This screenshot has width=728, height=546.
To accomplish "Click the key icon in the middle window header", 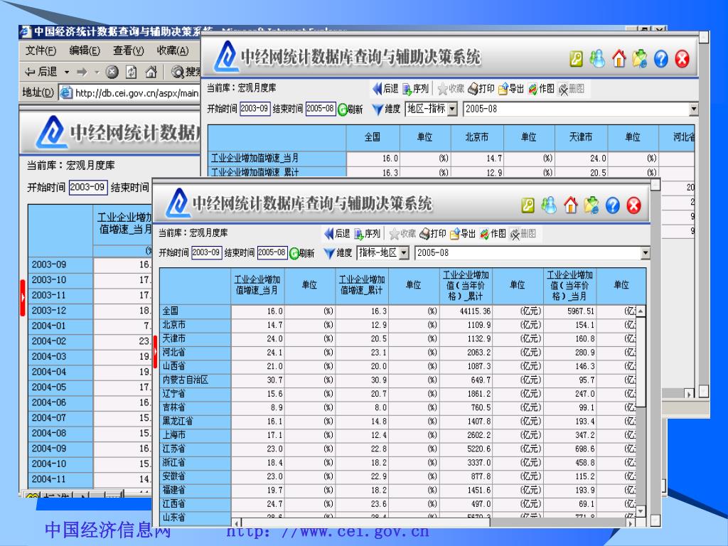I will point(576,59).
